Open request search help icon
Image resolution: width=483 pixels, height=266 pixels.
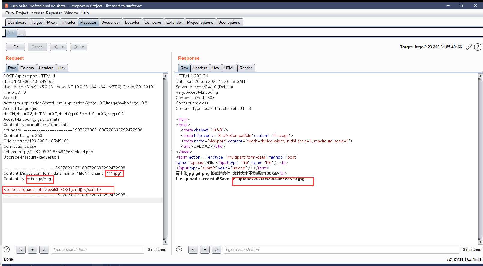click(7, 249)
